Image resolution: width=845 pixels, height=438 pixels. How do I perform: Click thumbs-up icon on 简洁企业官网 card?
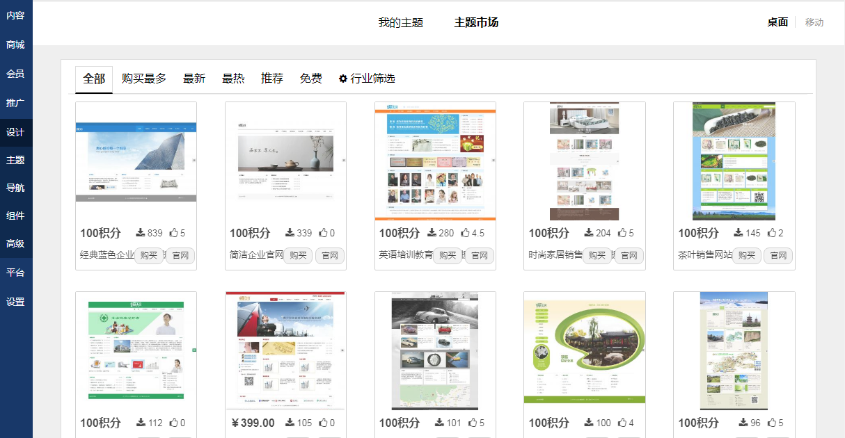[323, 233]
